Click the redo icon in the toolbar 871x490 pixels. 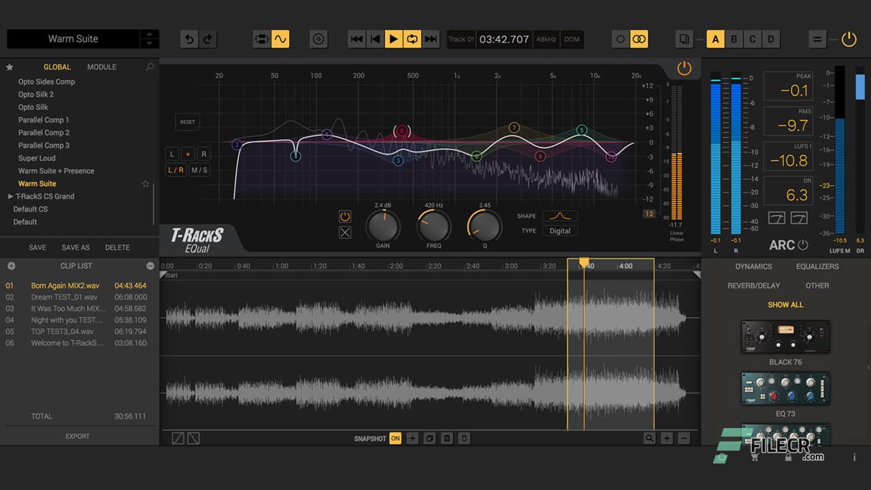coord(208,39)
